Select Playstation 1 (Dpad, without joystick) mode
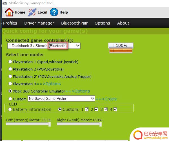The image size is (169, 141). (10, 62)
